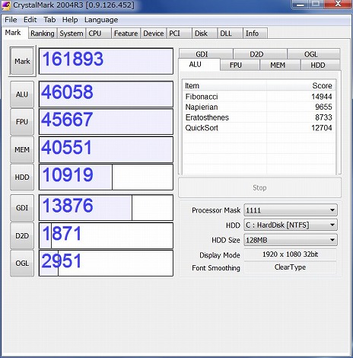
Task: Run the FPU benchmark button
Action: pos(22,122)
